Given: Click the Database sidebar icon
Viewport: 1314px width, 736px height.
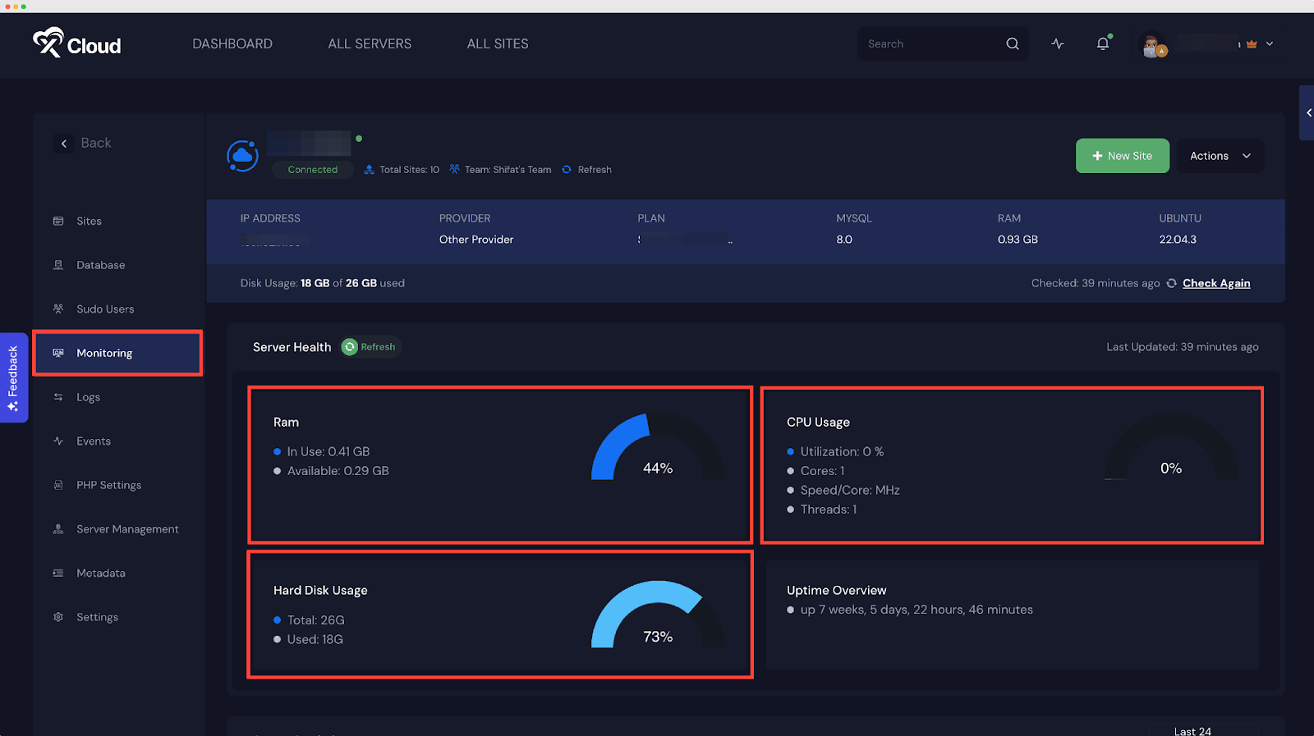Looking at the screenshot, I should coord(58,265).
